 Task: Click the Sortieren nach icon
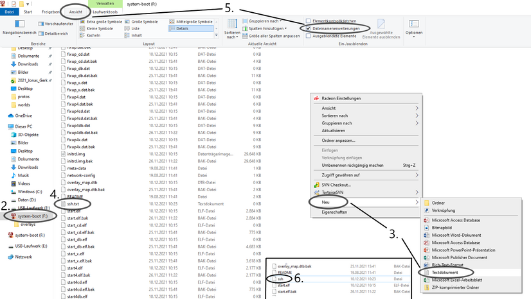coord(232,27)
